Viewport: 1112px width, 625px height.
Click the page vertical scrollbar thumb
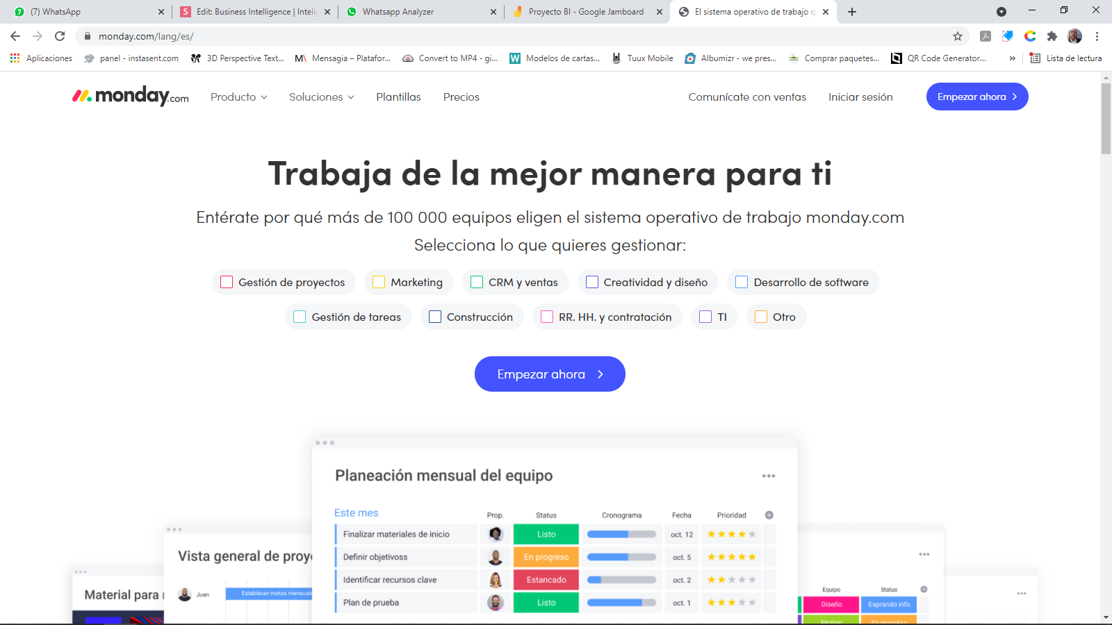[1106, 118]
